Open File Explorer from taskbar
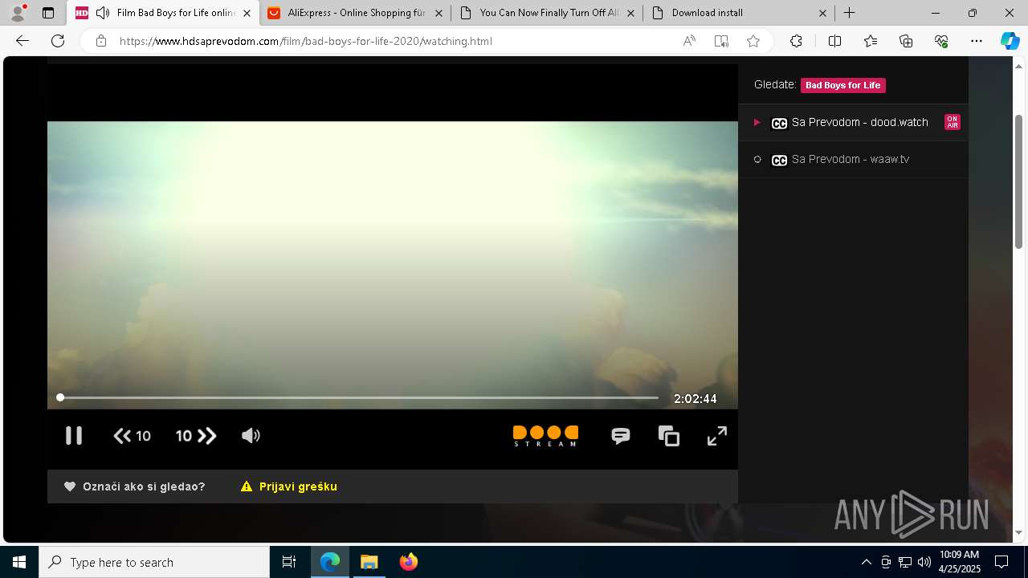The height and width of the screenshot is (578, 1028). (x=369, y=562)
